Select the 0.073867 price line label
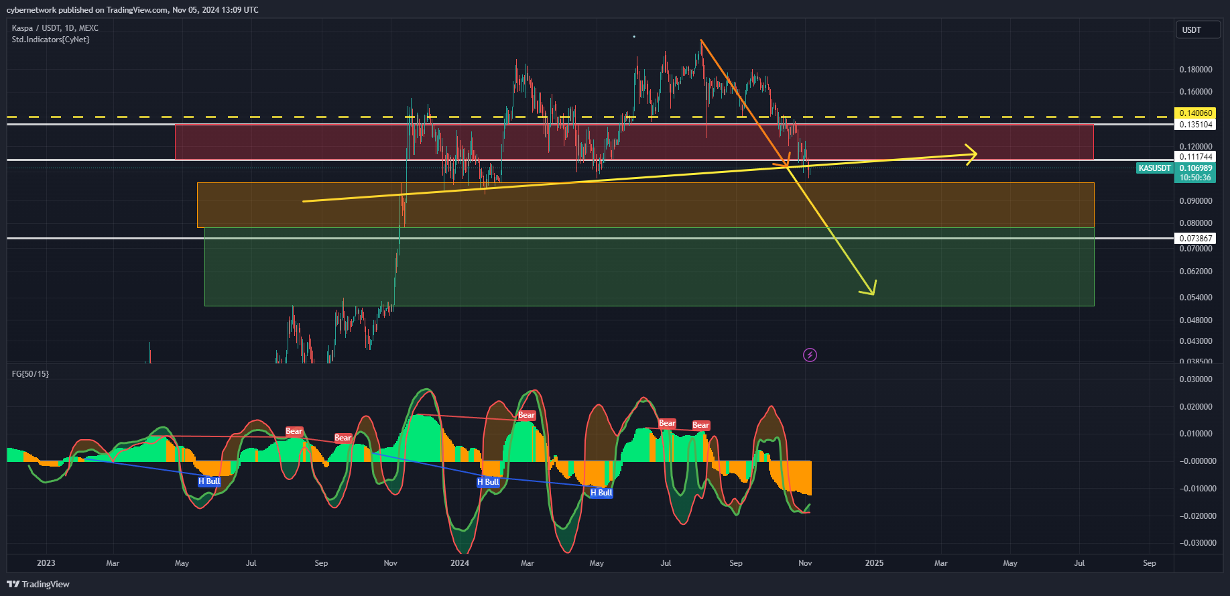The image size is (1230, 596). point(1196,239)
